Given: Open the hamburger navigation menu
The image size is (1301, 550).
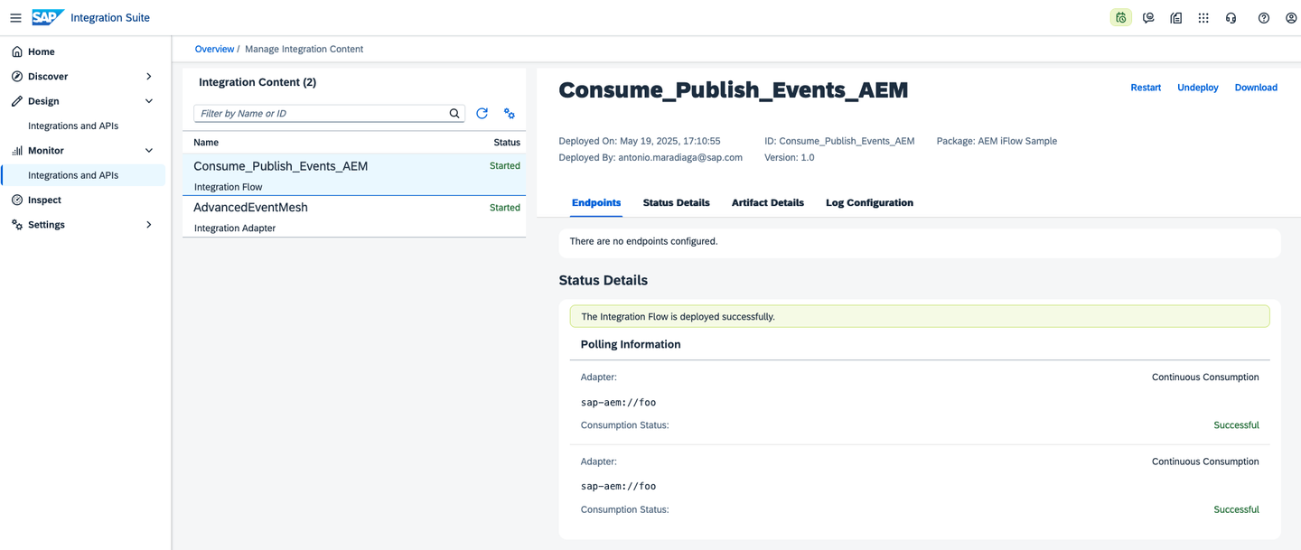Looking at the screenshot, I should [15, 18].
